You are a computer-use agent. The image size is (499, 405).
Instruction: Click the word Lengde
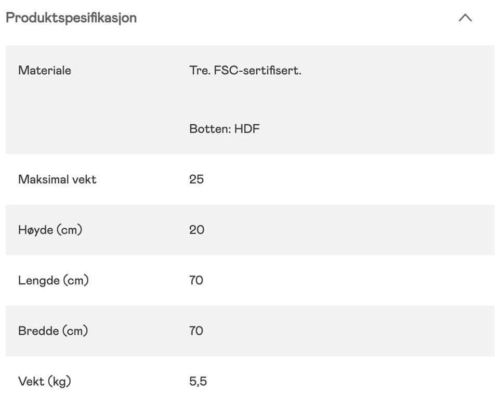pos(38,280)
